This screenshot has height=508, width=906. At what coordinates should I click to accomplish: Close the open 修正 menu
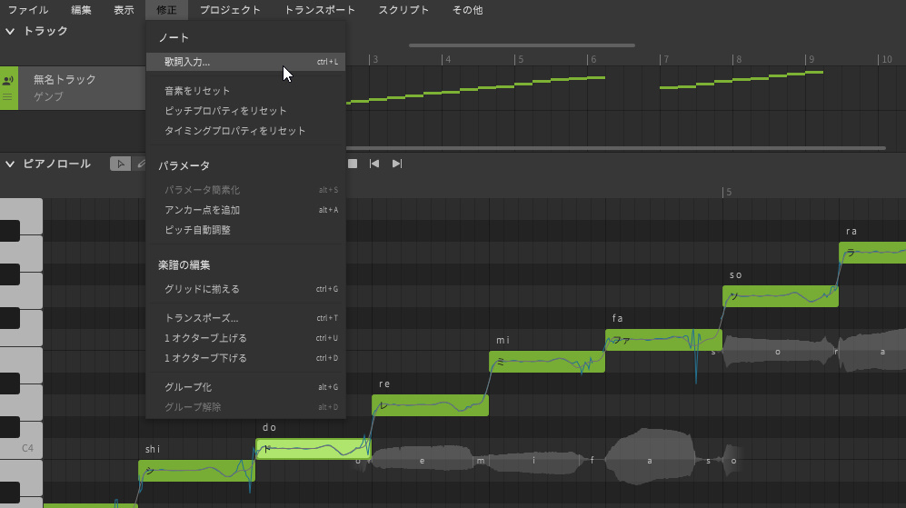pyautogui.click(x=166, y=10)
